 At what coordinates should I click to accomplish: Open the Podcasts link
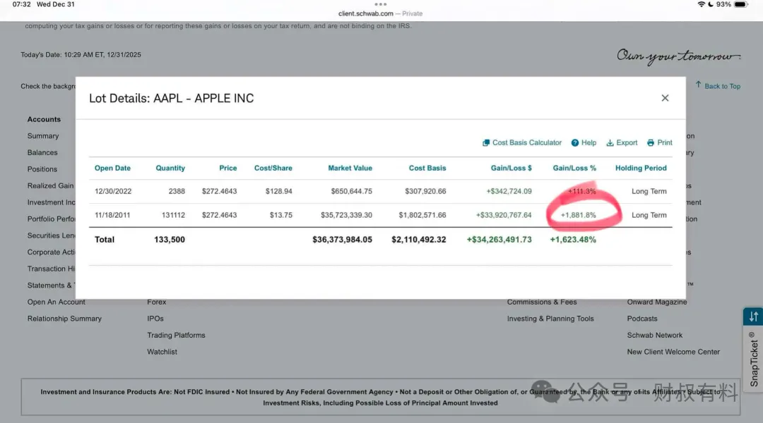pos(641,319)
